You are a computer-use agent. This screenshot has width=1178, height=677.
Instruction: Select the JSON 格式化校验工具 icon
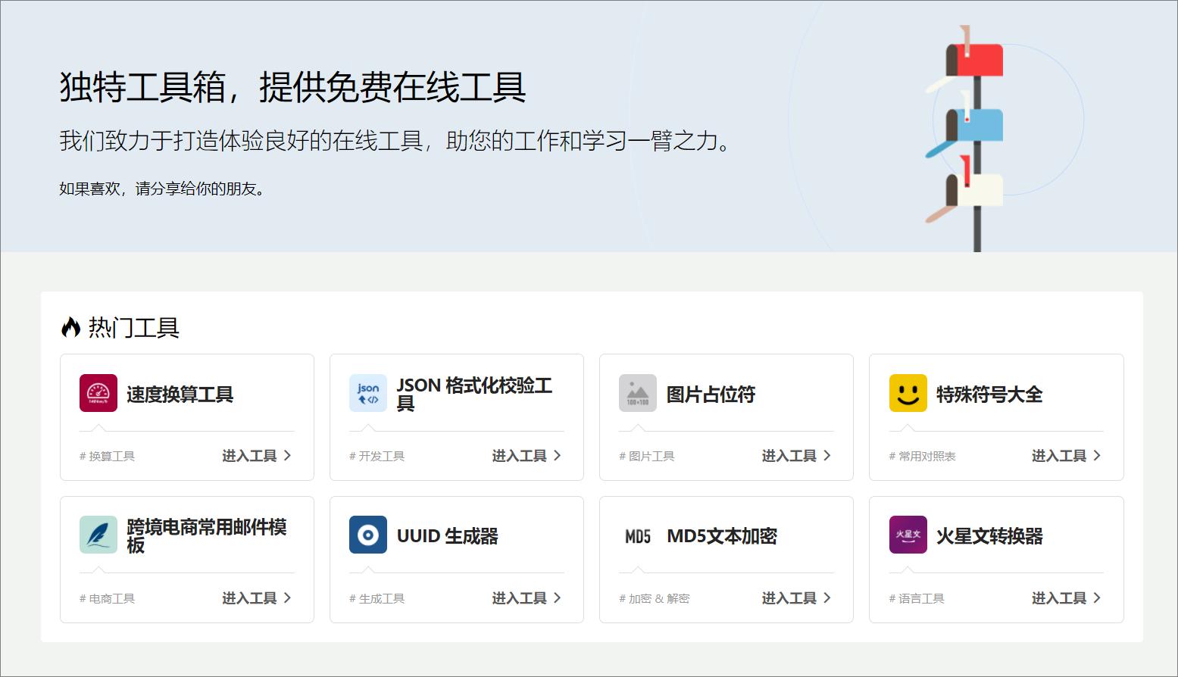[367, 393]
